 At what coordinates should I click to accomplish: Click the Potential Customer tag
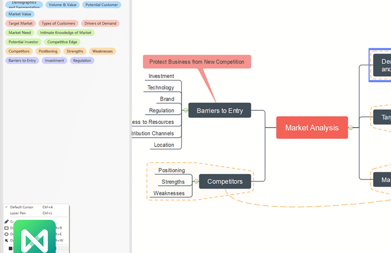[102, 5]
